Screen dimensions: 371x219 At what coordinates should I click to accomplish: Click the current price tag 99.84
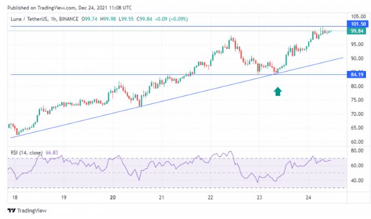point(357,31)
